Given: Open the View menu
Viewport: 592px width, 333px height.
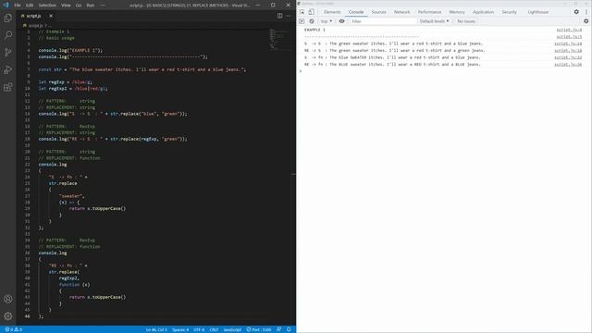Looking at the screenshot, I should (66, 6).
